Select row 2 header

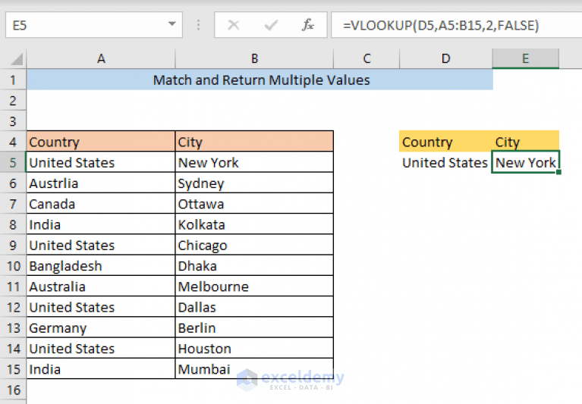coord(13,101)
